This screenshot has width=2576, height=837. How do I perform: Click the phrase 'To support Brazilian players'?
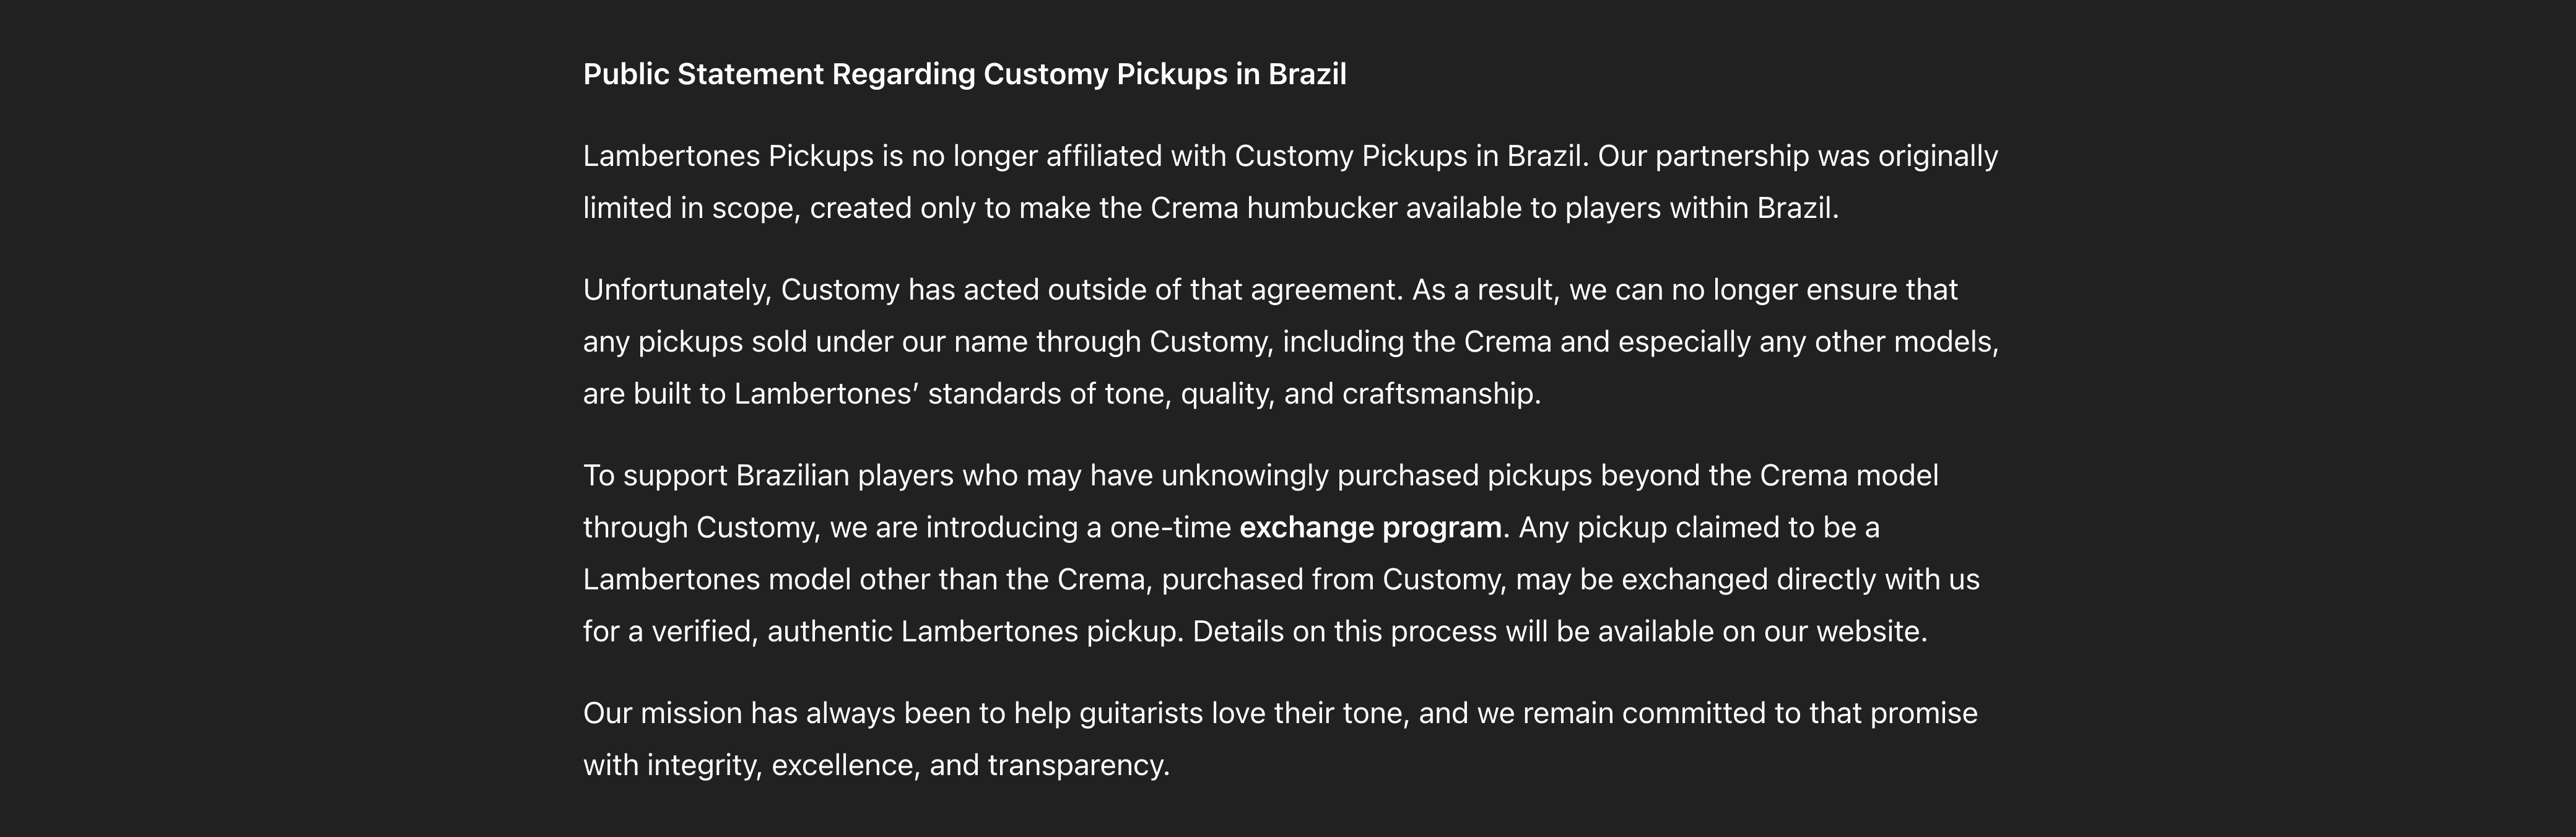click(x=716, y=475)
